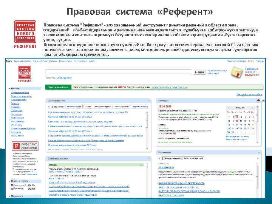Click the widget settings link above Календарь
Image resolution: width=272 pixels, height=204 pixels.
[249, 94]
